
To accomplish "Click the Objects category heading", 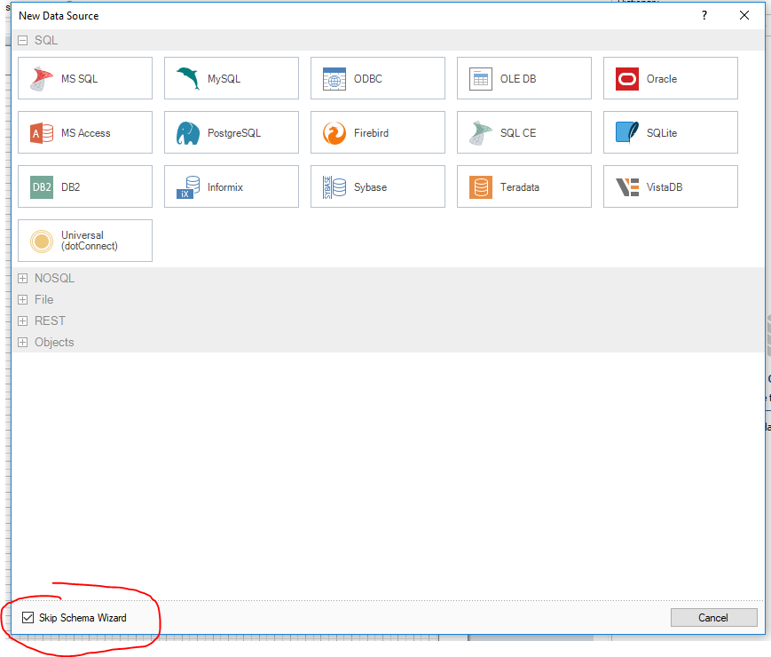I will (54, 343).
